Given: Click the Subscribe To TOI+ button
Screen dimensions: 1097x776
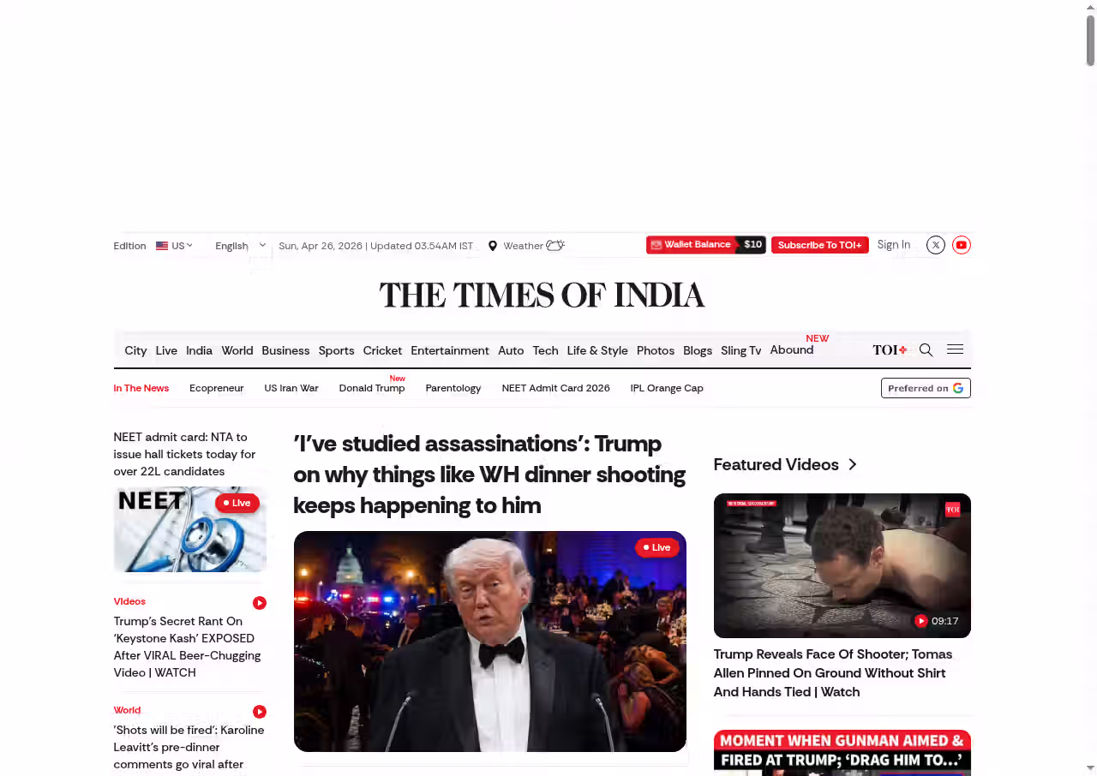Looking at the screenshot, I should click(819, 245).
